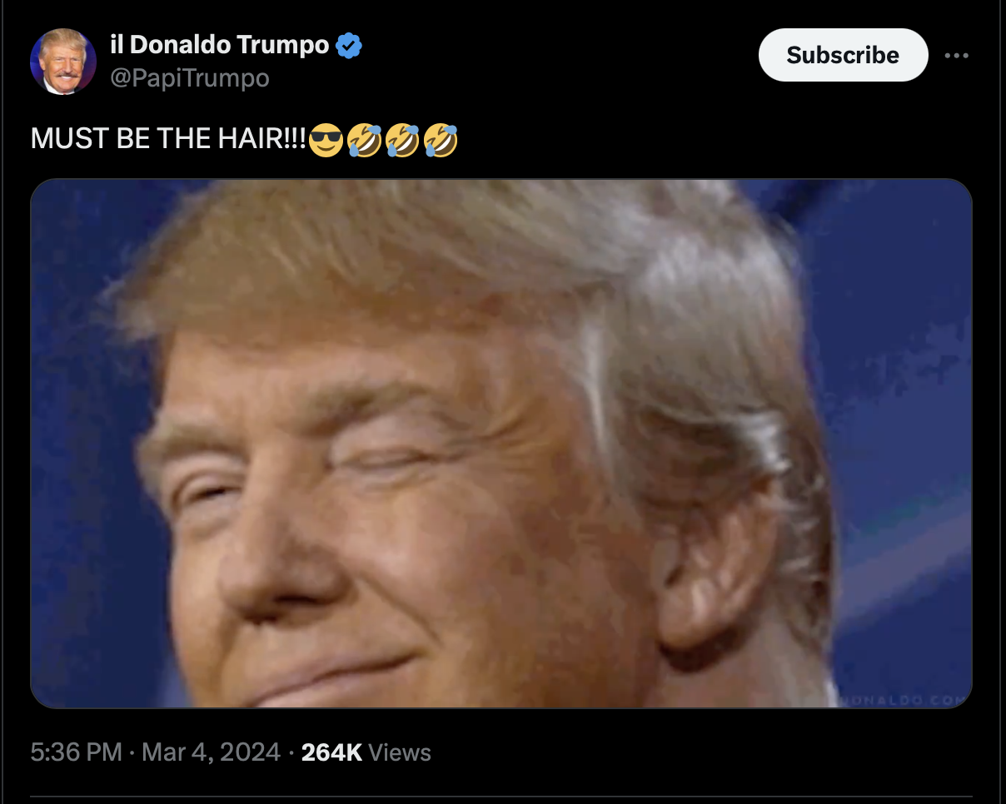Click the middle rolling-laughing emoji

click(x=402, y=140)
